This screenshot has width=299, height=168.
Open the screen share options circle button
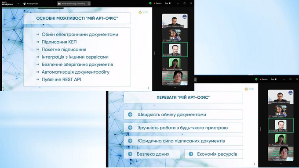89,4
